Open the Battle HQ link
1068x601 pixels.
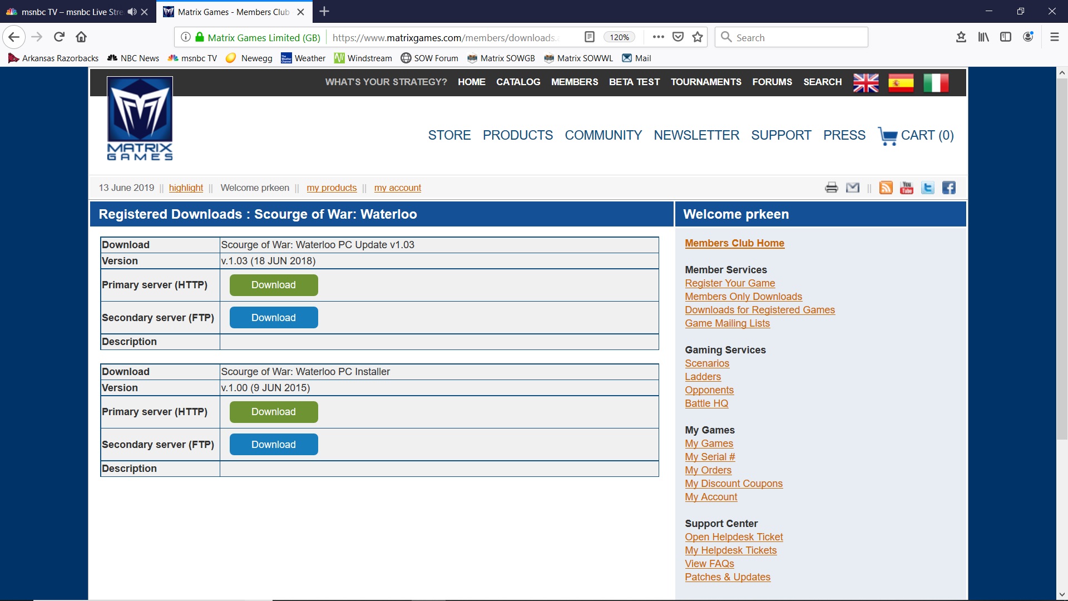pos(706,403)
